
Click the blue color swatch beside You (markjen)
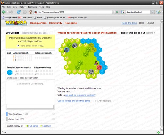click(x=7, y=114)
